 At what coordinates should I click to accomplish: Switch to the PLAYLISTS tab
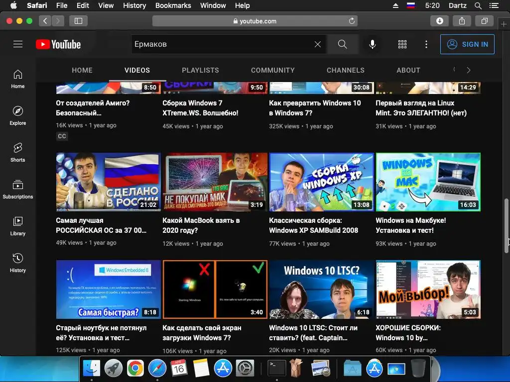[200, 70]
